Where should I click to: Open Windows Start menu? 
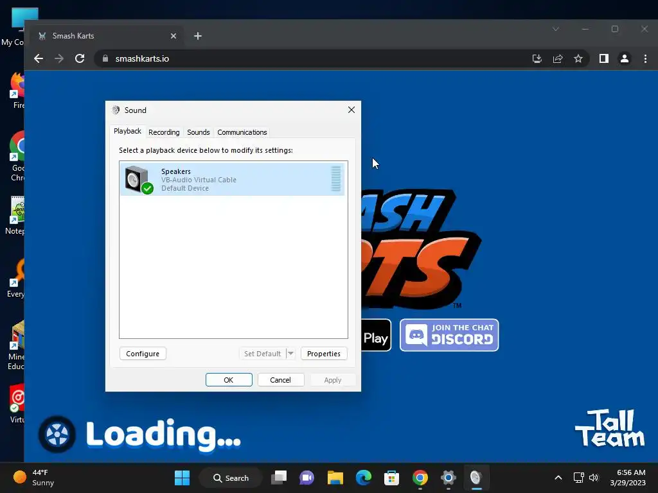coord(182,478)
